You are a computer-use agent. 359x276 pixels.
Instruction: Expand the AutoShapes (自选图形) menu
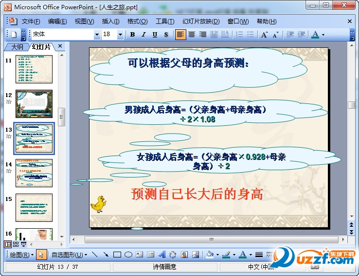69,255
